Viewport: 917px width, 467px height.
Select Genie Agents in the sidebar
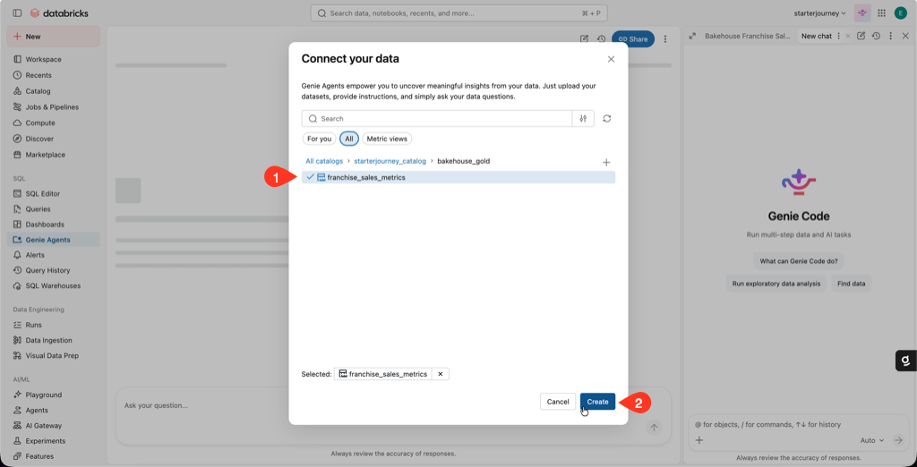[53, 240]
